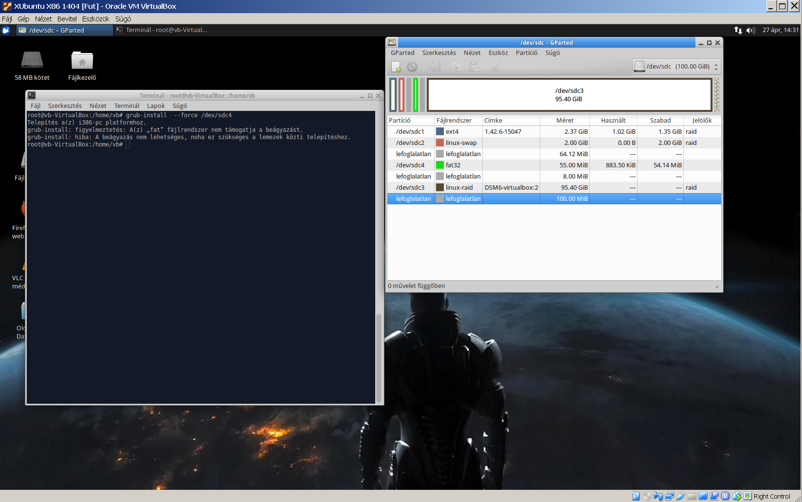This screenshot has height=502, width=802.
Task: Click the VirtualBox audio status icon
Action: [x=658, y=496]
